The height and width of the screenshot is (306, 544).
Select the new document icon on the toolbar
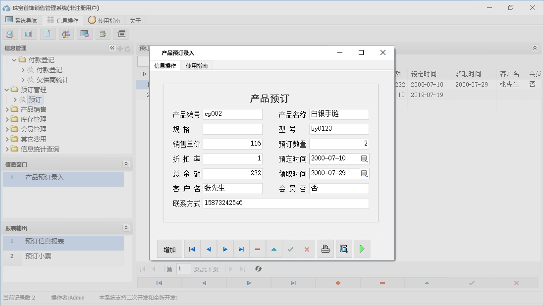tap(47, 33)
